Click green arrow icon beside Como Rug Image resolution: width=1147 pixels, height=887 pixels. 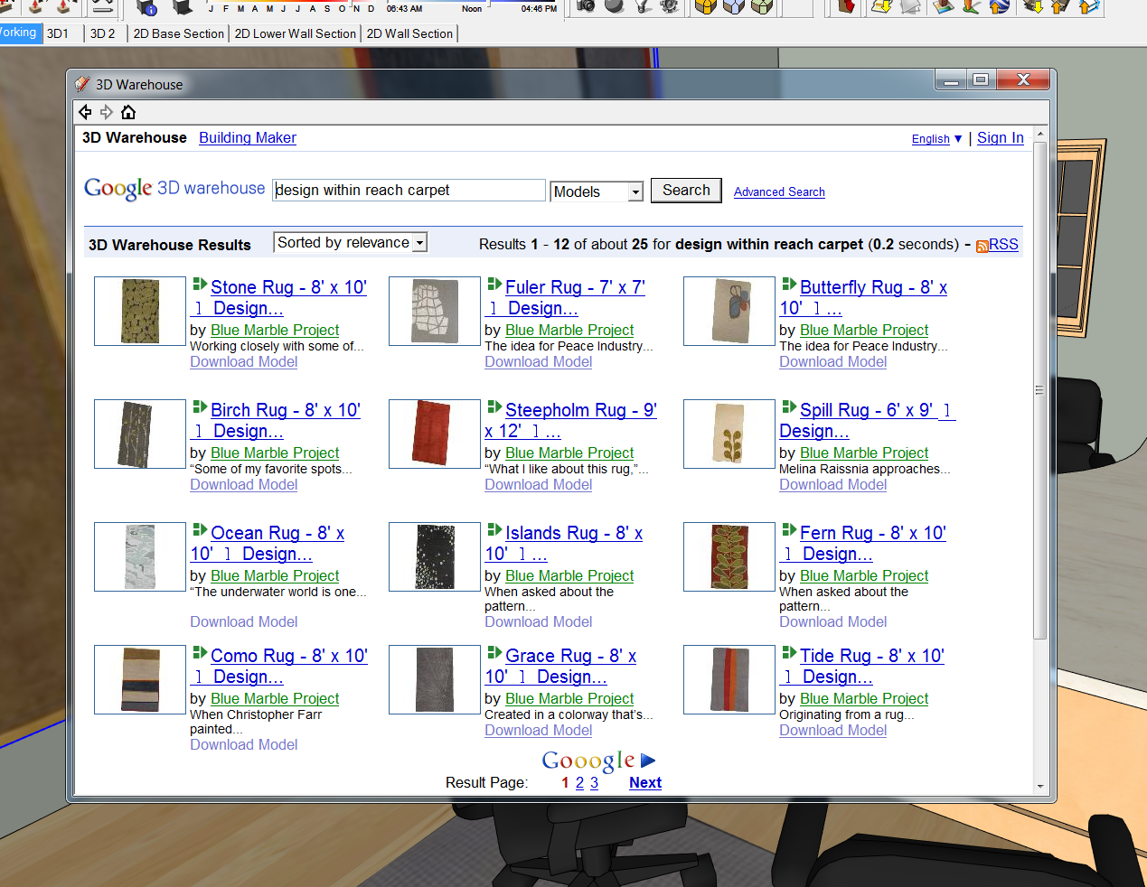pos(200,653)
